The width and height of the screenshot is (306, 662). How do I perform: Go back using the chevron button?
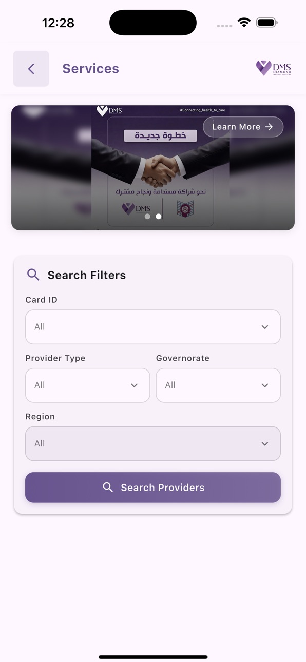(31, 69)
